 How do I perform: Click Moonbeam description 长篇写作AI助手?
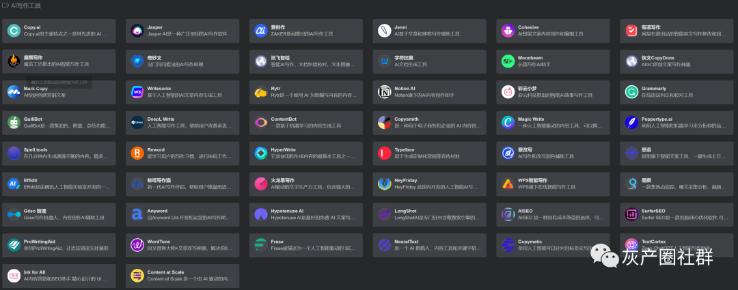[534, 64]
